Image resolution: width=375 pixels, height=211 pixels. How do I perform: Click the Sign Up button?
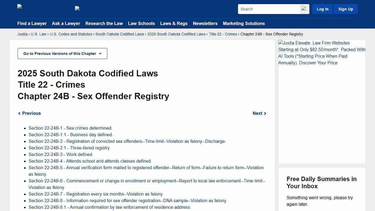[345, 9]
